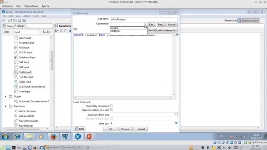Open the Connection dropdown arrow
Viewport: 267px width, 150px height.
145,24
